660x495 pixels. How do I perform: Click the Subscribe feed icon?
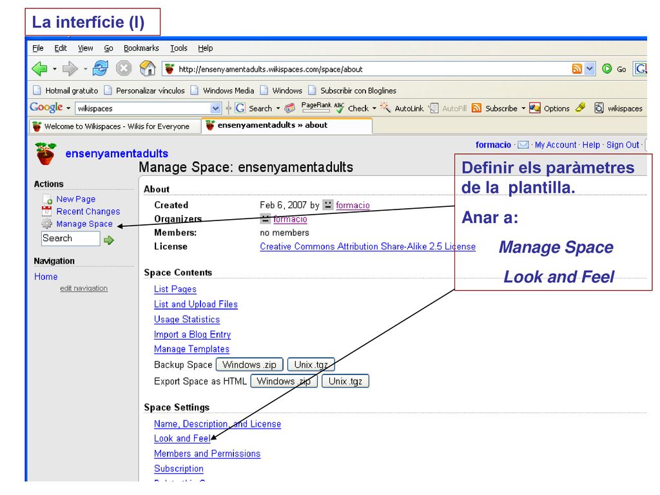[476, 108]
